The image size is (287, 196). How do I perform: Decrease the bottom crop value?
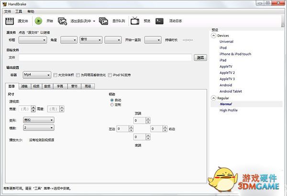tap(148, 139)
